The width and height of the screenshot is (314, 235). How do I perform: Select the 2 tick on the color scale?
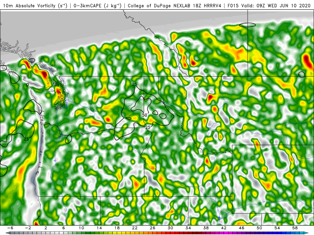click(46, 228)
